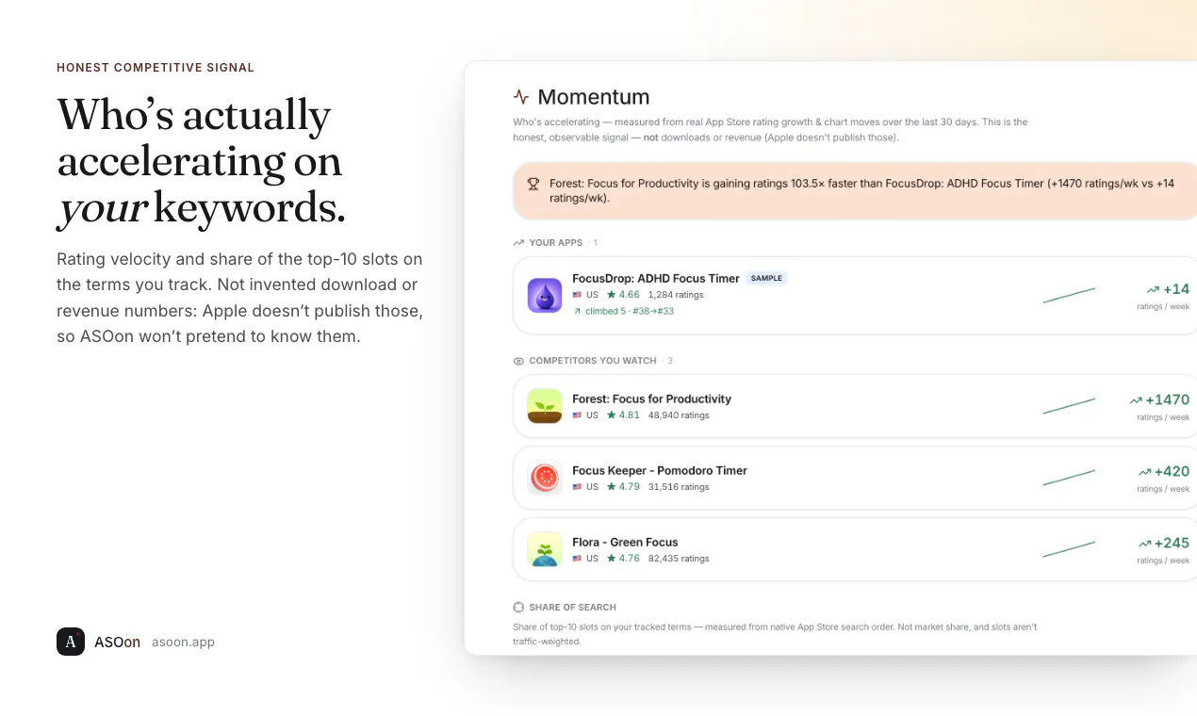Click the star rating 4.76 for Flora
This screenshot has height=716, width=1197.
[623, 559]
